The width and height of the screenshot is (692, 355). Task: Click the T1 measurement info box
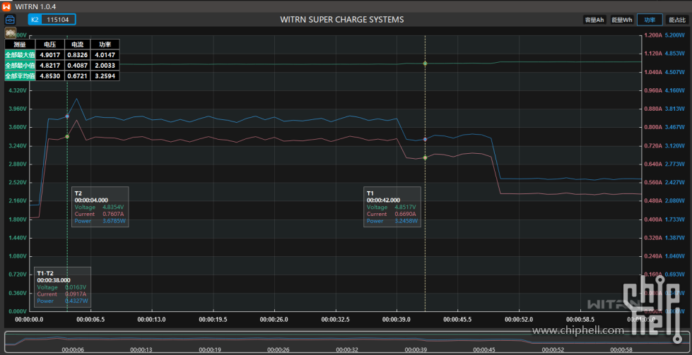click(x=392, y=207)
